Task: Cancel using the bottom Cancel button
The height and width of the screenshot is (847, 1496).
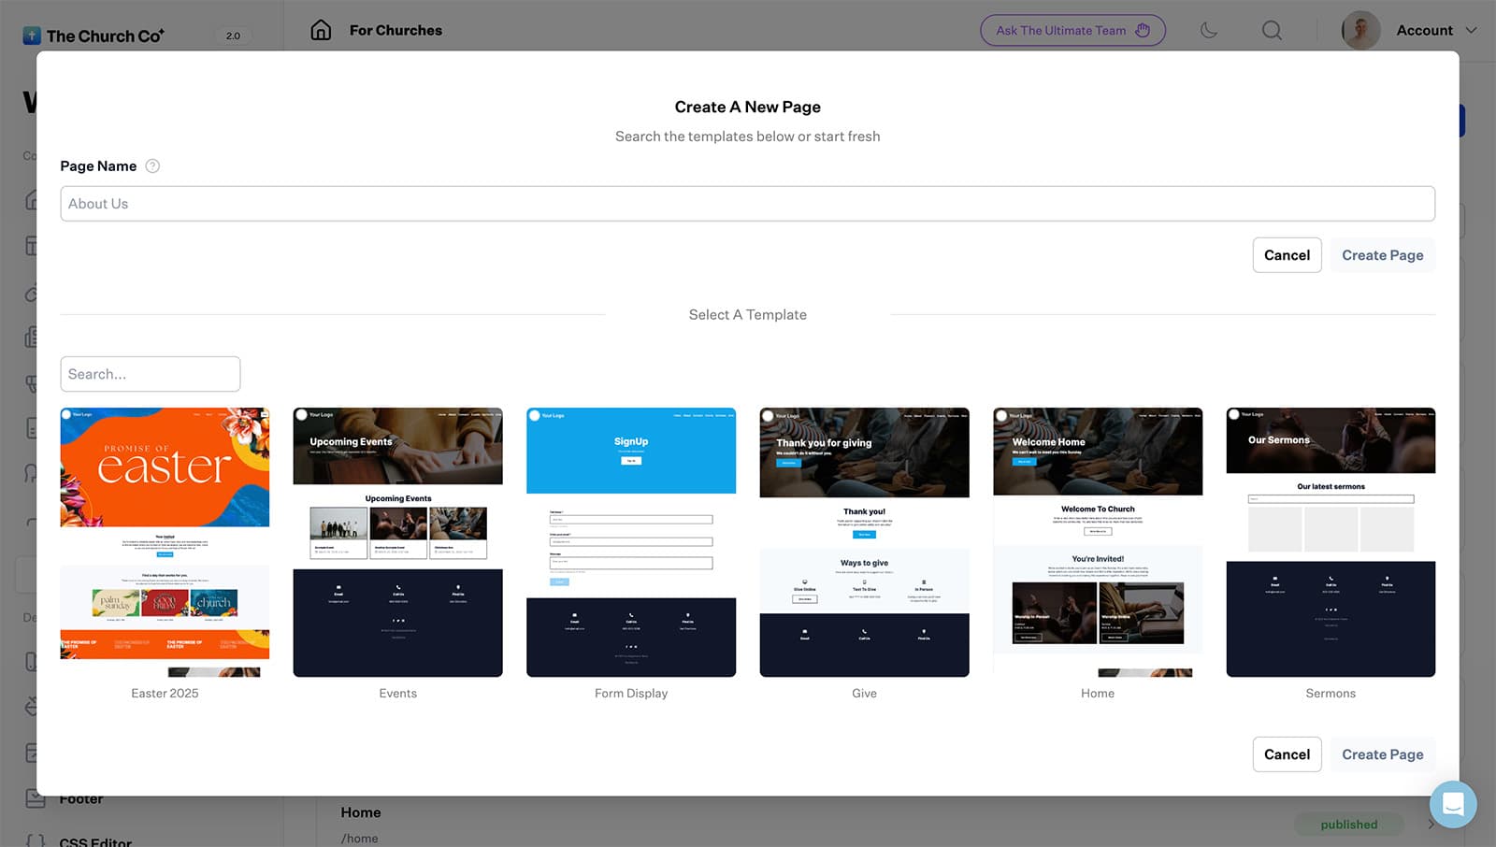Action: pyautogui.click(x=1287, y=754)
